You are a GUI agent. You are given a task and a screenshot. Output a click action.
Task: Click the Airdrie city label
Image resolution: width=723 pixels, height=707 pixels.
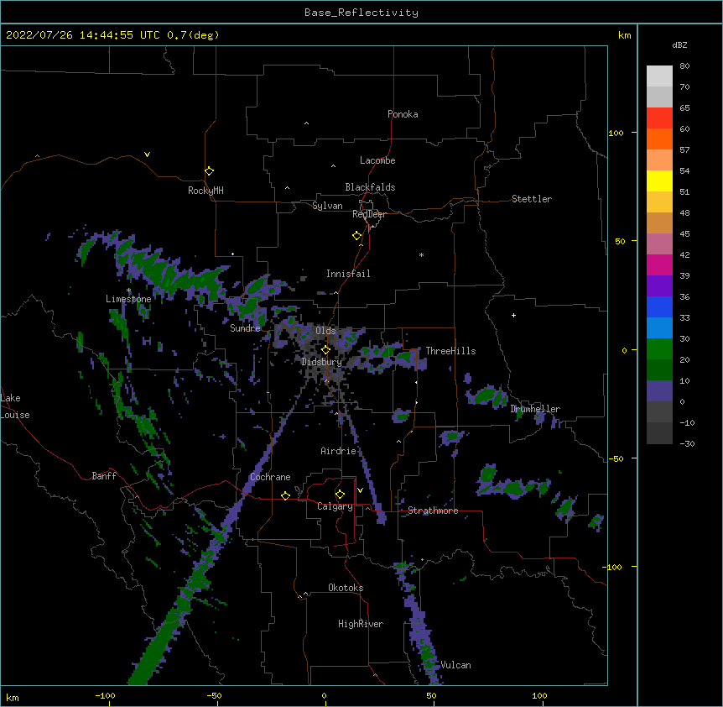tap(339, 451)
